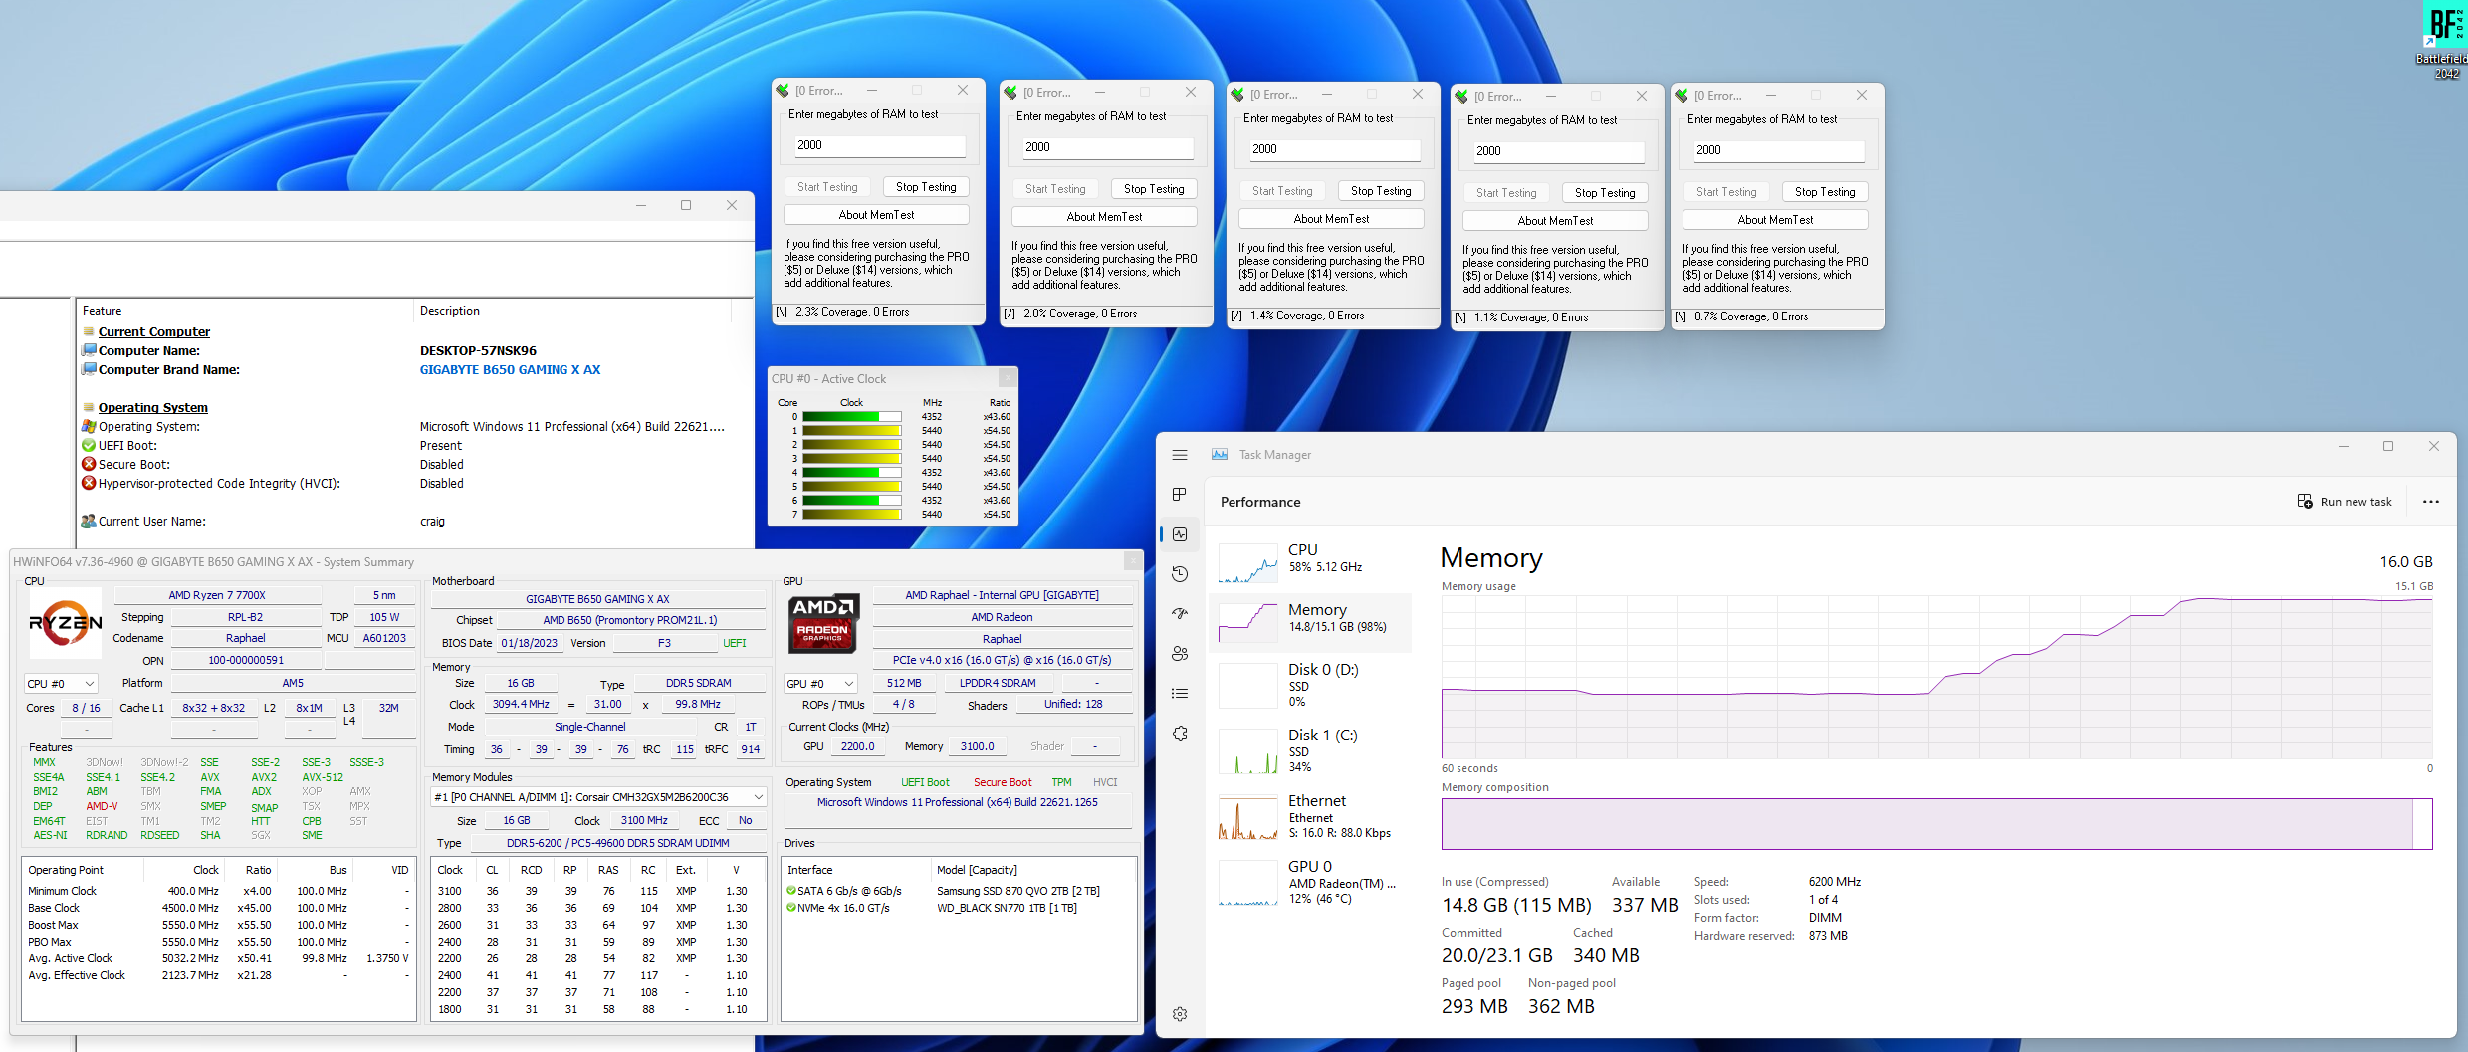Click About MemTest in 2.3% Coverage window

(876, 215)
